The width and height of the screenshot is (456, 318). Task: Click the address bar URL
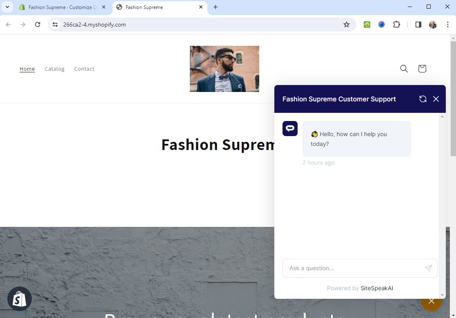95,25
